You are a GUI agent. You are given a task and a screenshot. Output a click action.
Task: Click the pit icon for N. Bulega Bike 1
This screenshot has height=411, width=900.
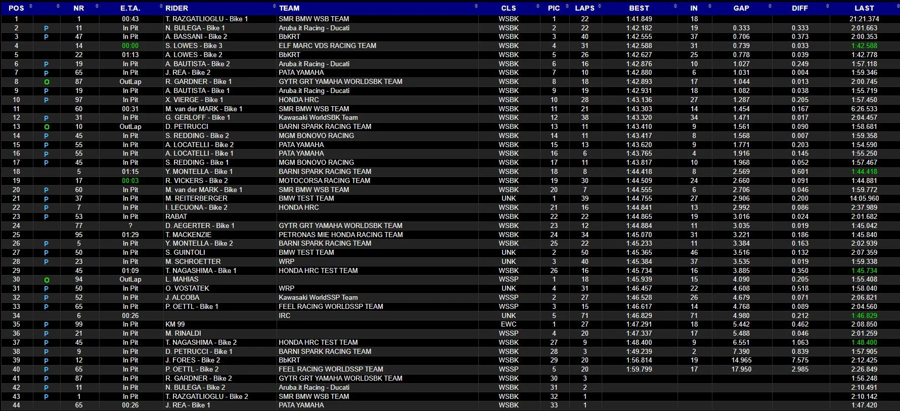coord(47,28)
